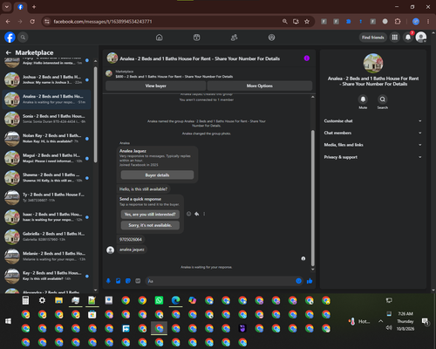Click the group photo in the right panel

click(x=373, y=63)
